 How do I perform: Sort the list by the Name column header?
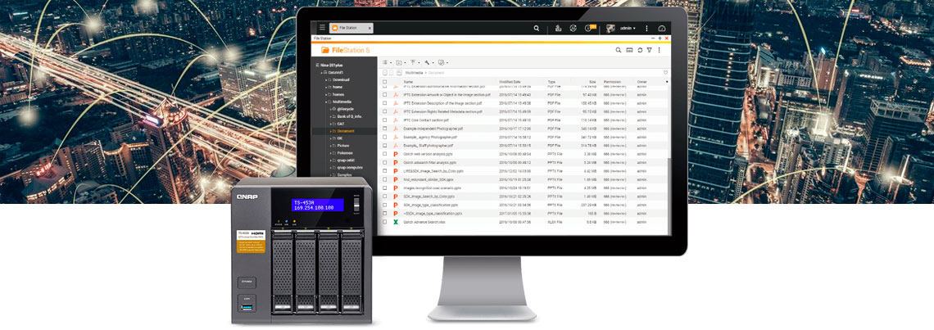point(408,82)
